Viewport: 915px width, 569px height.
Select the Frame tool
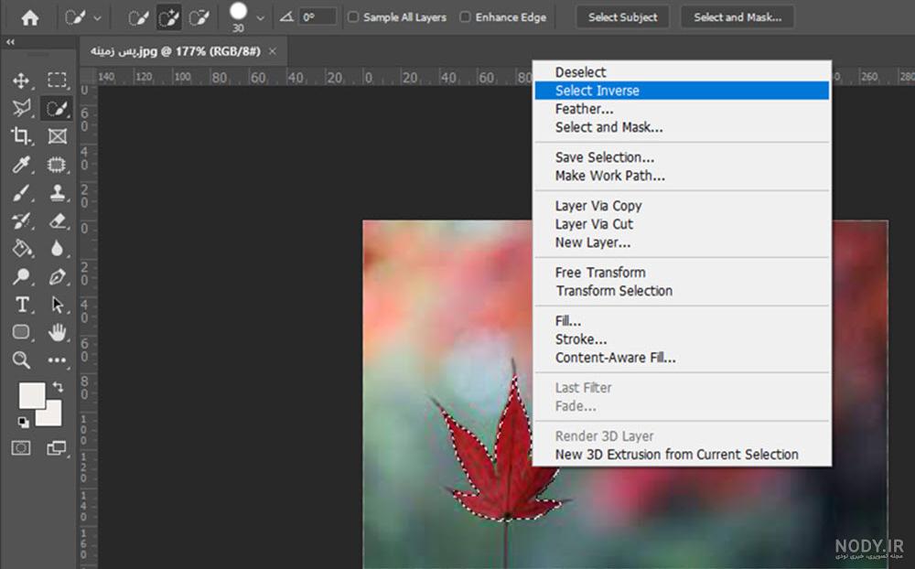[x=57, y=136]
